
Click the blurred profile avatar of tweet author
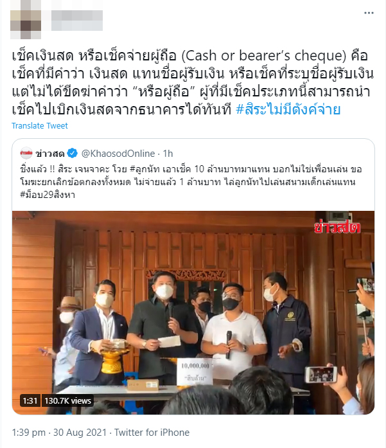point(26,20)
